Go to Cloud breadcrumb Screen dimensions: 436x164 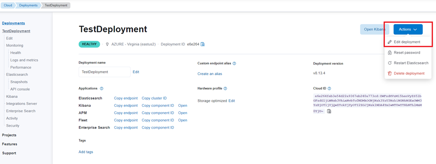coord(8,5)
